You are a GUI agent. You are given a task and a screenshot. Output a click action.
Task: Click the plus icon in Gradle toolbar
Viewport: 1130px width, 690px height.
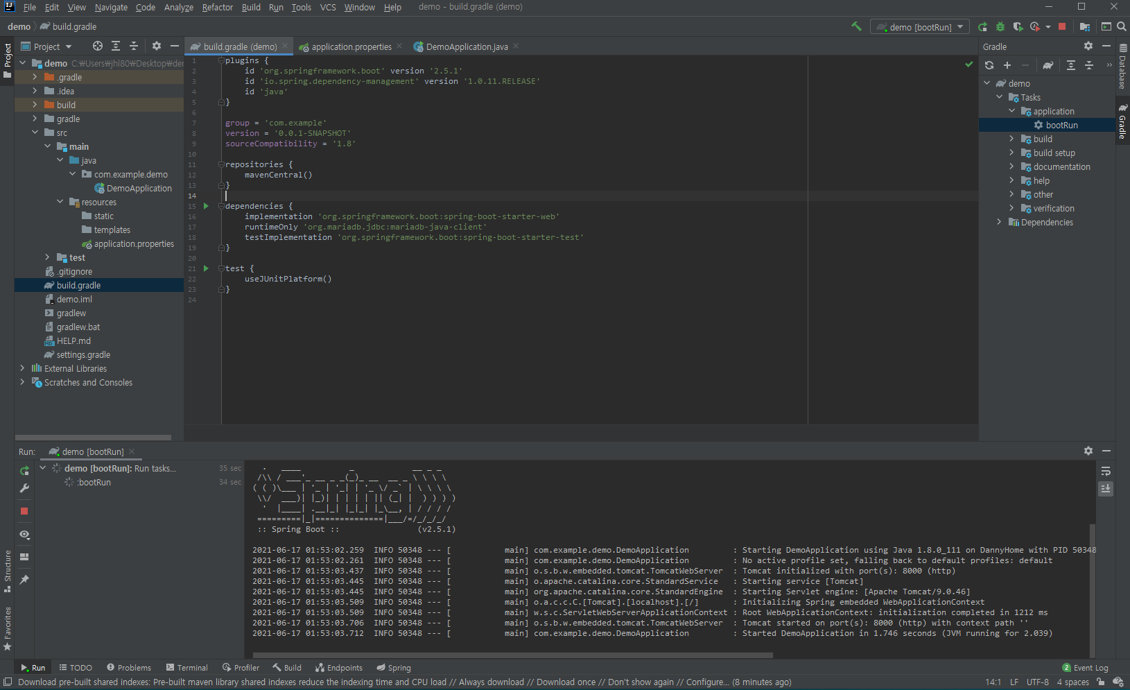pyautogui.click(x=1007, y=65)
